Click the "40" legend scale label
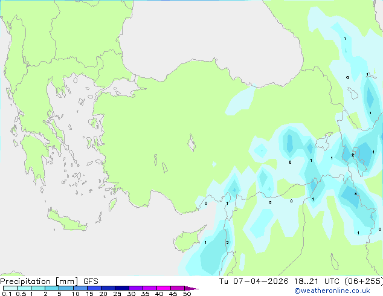The width and height of the screenshot is (383, 296). point(159,294)
